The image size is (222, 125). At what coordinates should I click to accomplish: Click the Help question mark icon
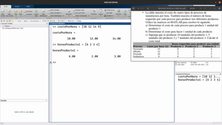click(x=125, y=11)
